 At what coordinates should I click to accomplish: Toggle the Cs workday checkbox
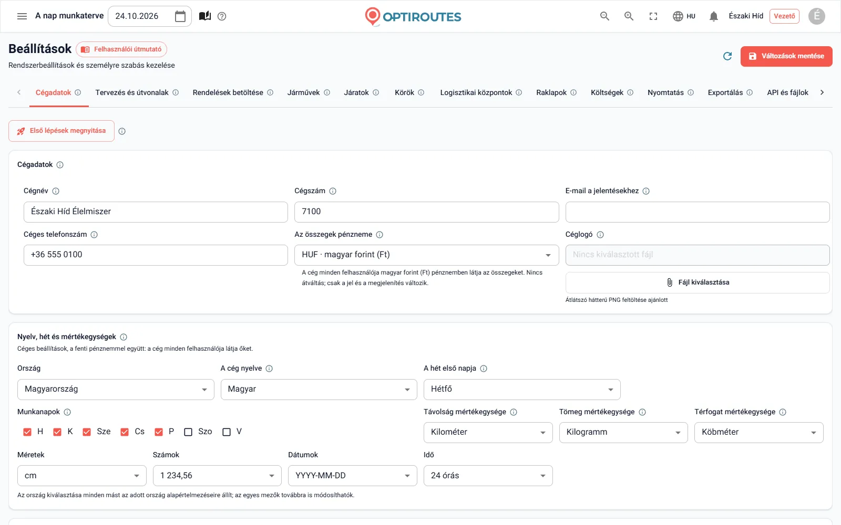[125, 432]
